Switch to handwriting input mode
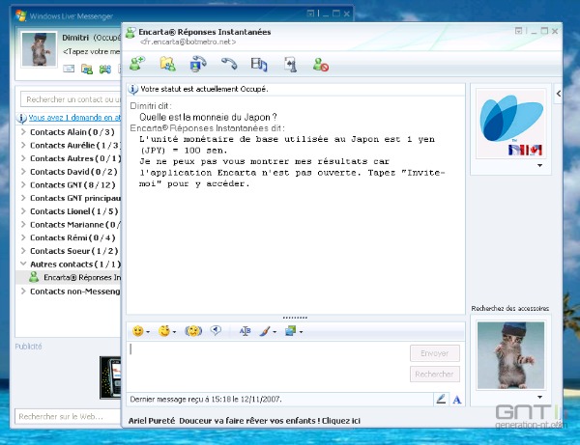Screen dimensions: 580x445 (441, 399)
